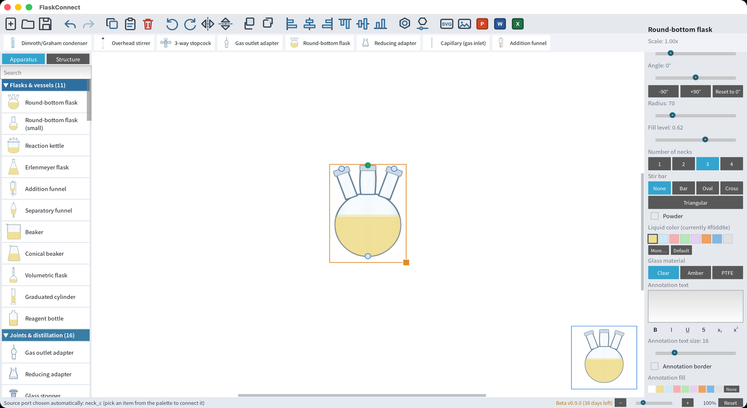This screenshot has width=747, height=408.
Task: Click the export to SVG icon
Action: 447,24
